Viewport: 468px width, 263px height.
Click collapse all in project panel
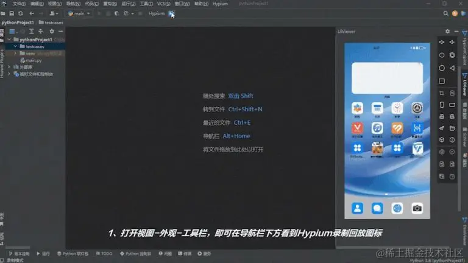pyautogui.click(x=41, y=31)
